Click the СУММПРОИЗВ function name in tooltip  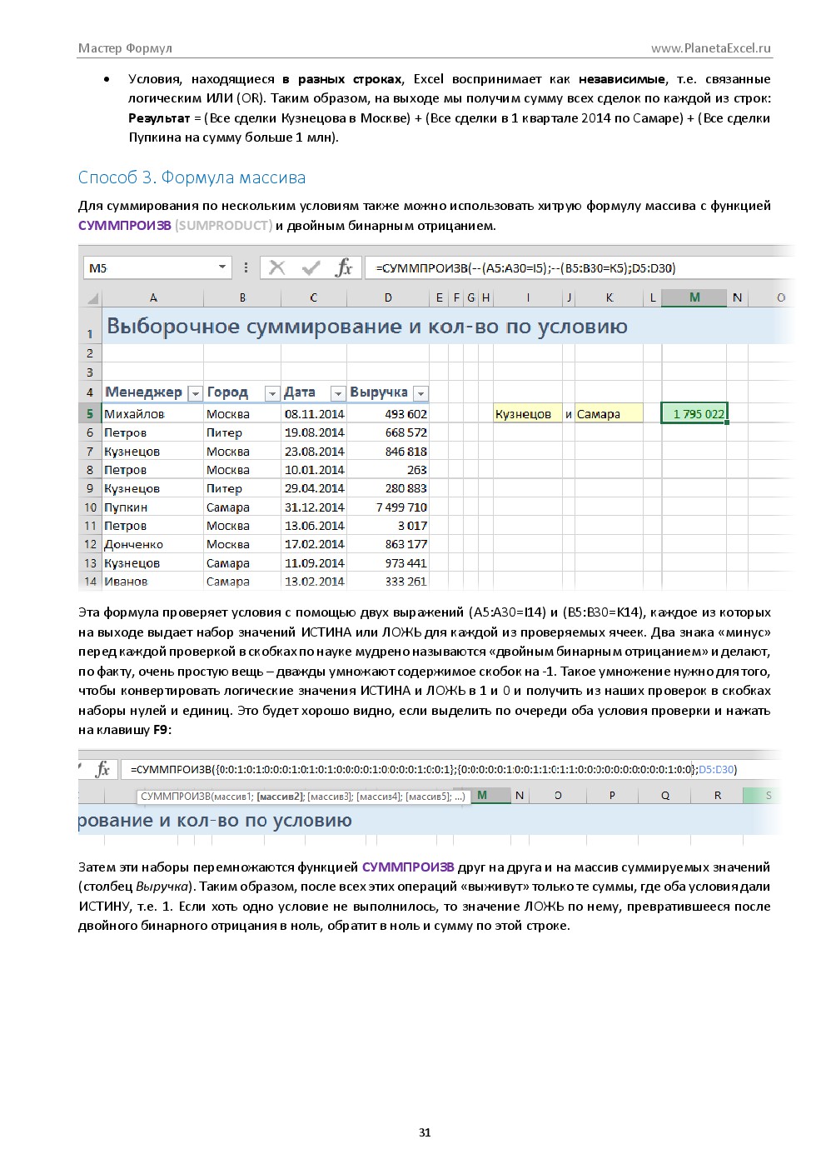tap(176, 797)
